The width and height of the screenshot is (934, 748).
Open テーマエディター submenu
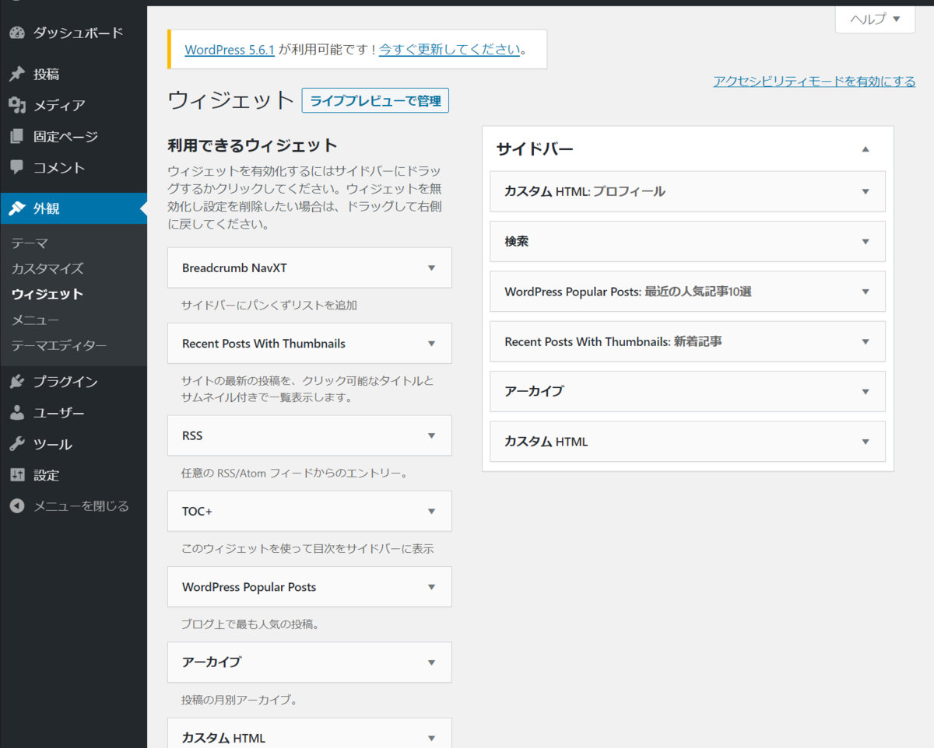(x=59, y=346)
